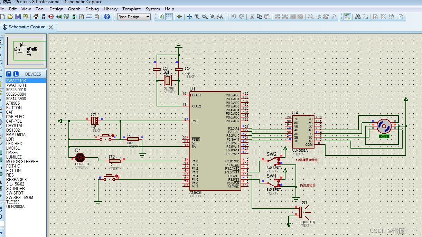Viewport: 422px width, 237px height.
Task: Select MOTOR-STEPPER in the devices list
Action: (x=26, y=162)
